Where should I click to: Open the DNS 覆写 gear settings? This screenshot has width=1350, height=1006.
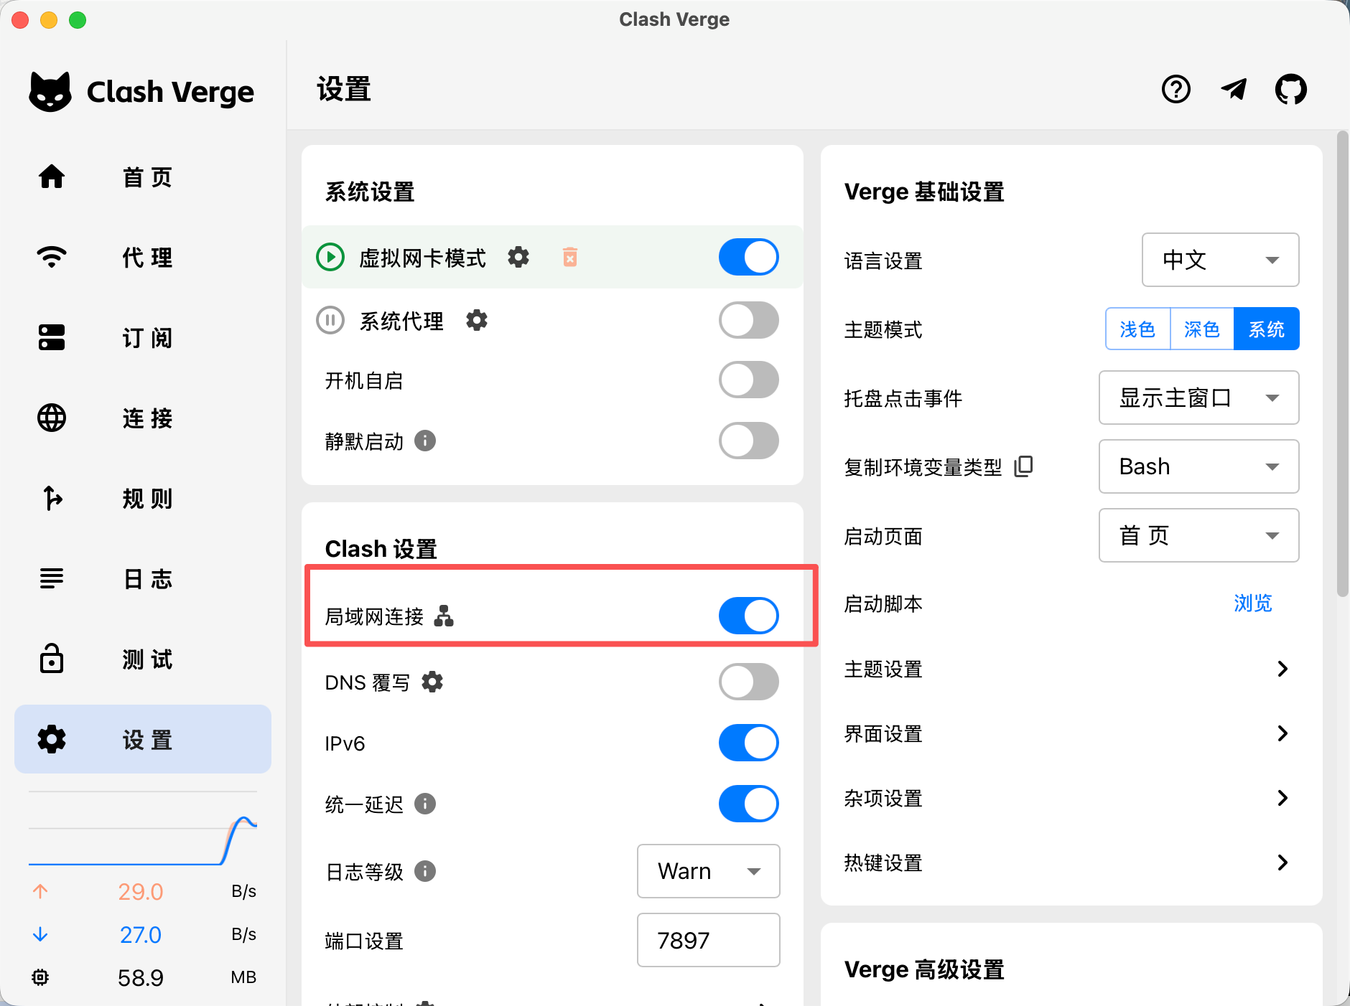pos(432,682)
